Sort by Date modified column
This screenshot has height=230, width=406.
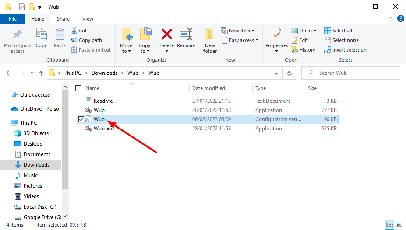(x=209, y=88)
